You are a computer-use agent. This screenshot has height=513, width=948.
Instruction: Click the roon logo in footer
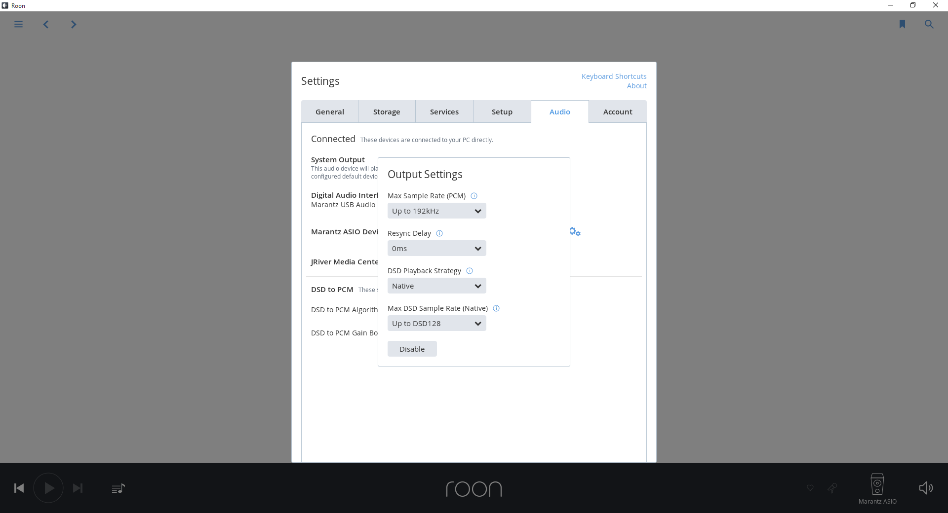474,489
